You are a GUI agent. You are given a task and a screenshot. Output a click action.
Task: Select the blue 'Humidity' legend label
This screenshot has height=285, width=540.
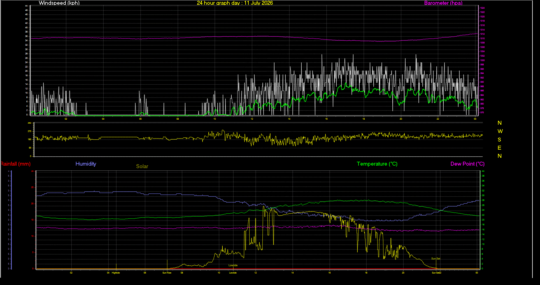pos(86,164)
